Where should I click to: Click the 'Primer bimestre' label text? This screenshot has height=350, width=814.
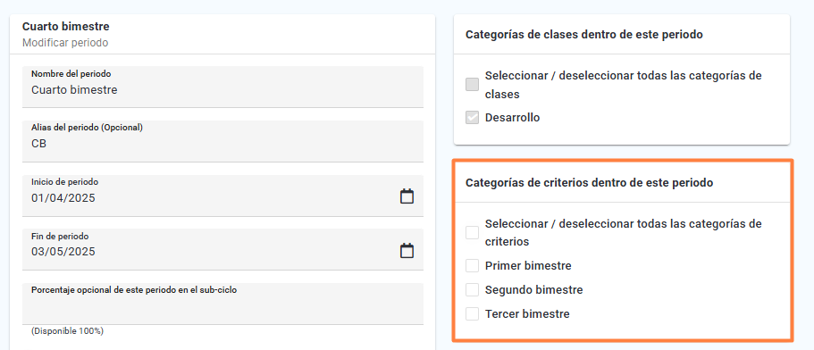[528, 266]
